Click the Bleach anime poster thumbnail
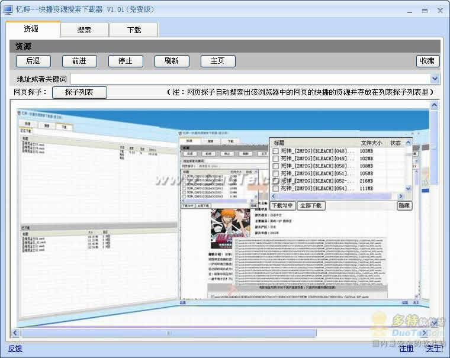 [x=230, y=228]
